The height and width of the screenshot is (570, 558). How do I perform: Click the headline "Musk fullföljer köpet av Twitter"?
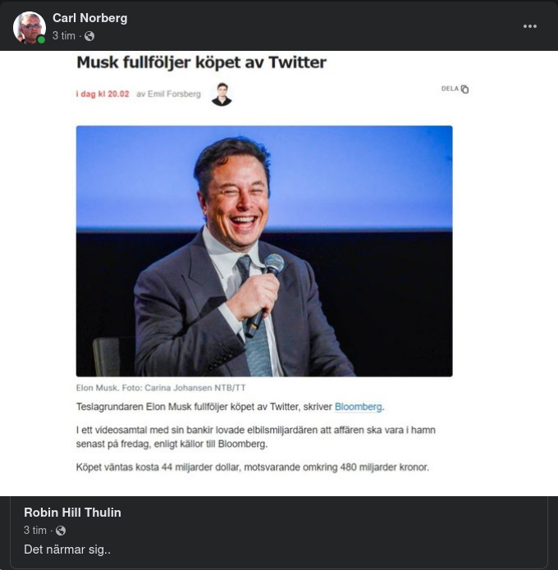[201, 62]
